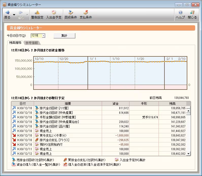
Task: Open the 戻る history dropdown arrow
Action: 14,15
